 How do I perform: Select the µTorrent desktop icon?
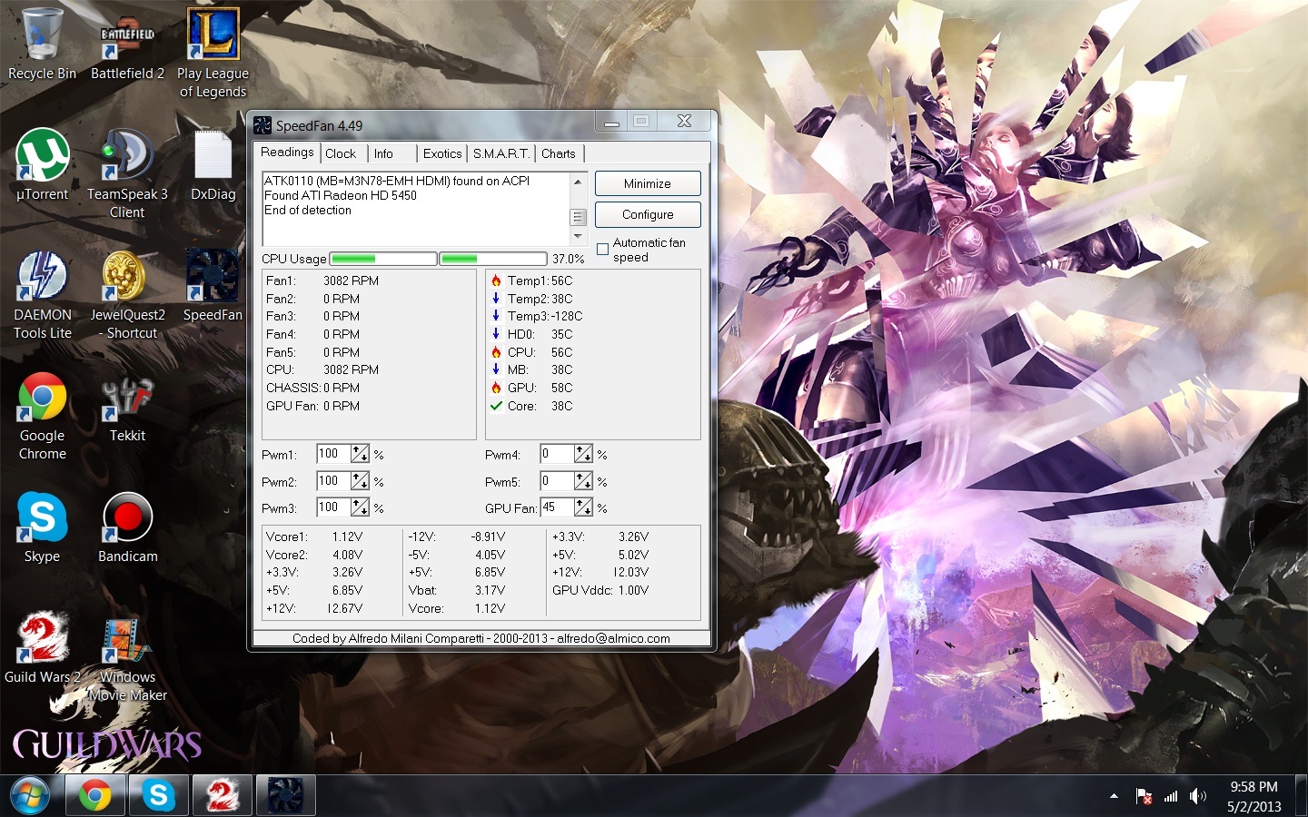(x=42, y=165)
